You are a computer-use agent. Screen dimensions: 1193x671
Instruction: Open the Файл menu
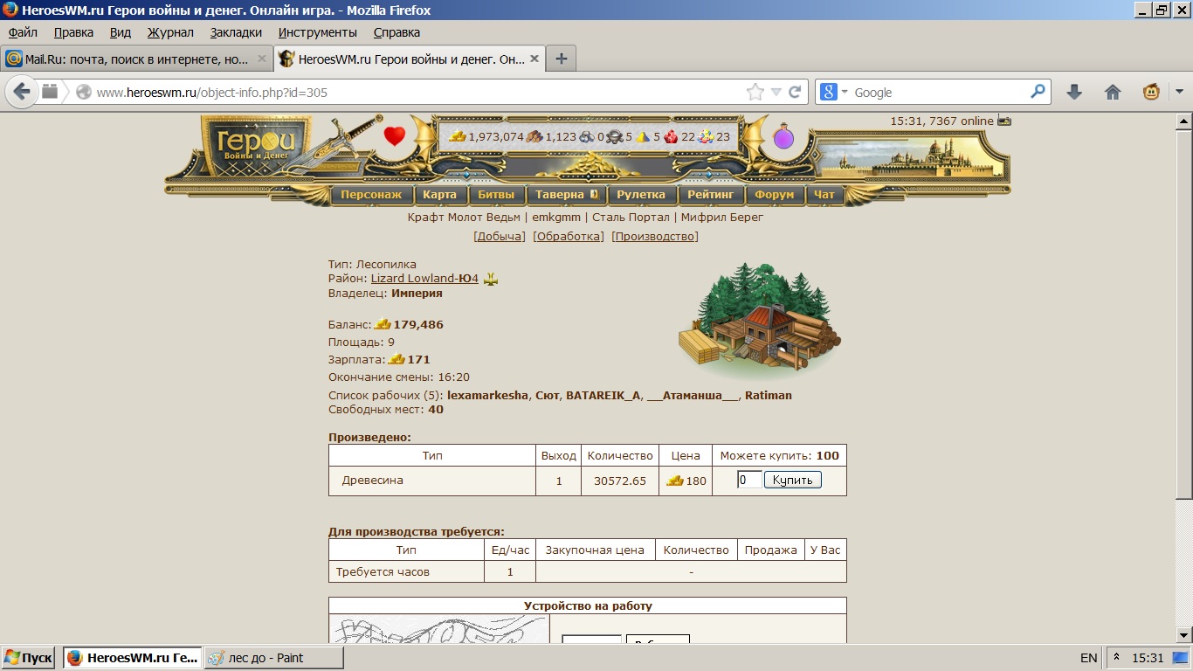(x=23, y=32)
